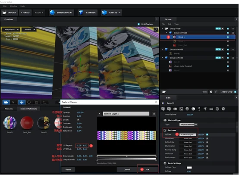The height and width of the screenshot is (175, 239).
Task: Click the round clock-like icon in Edit toolbar
Action: 193,109
